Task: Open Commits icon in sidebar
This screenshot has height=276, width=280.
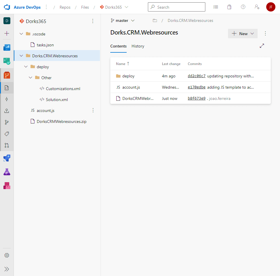Action: click(x=7, y=99)
